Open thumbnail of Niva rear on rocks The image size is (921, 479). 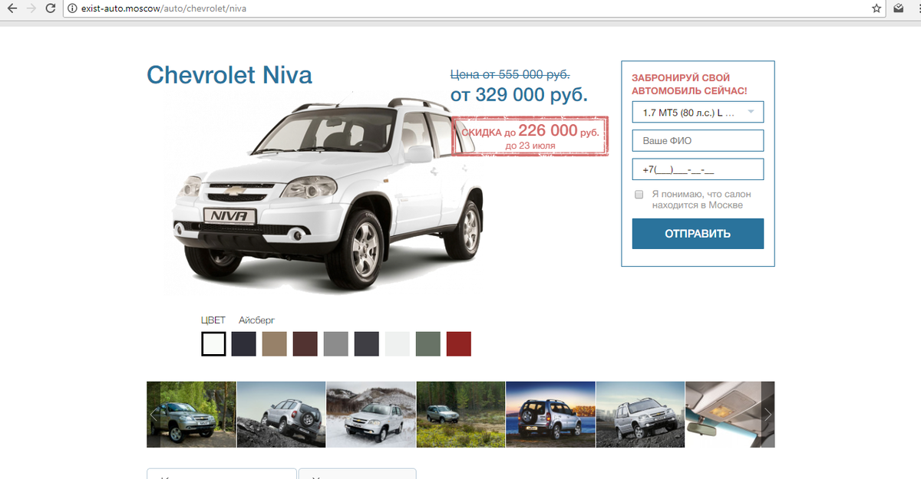click(x=282, y=415)
